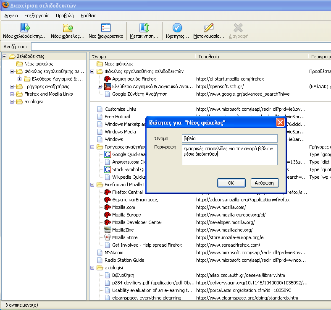Image resolution: width=331 pixels, height=310 pixels.
Task: Confirm dialog with OK button
Action: (x=231, y=183)
